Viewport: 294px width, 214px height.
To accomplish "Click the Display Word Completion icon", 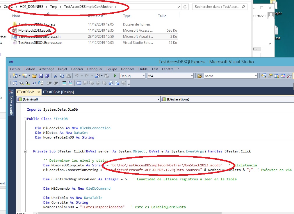I will click(x=34, y=83).
